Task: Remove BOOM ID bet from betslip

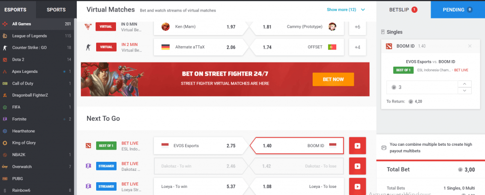Action: [x=470, y=46]
